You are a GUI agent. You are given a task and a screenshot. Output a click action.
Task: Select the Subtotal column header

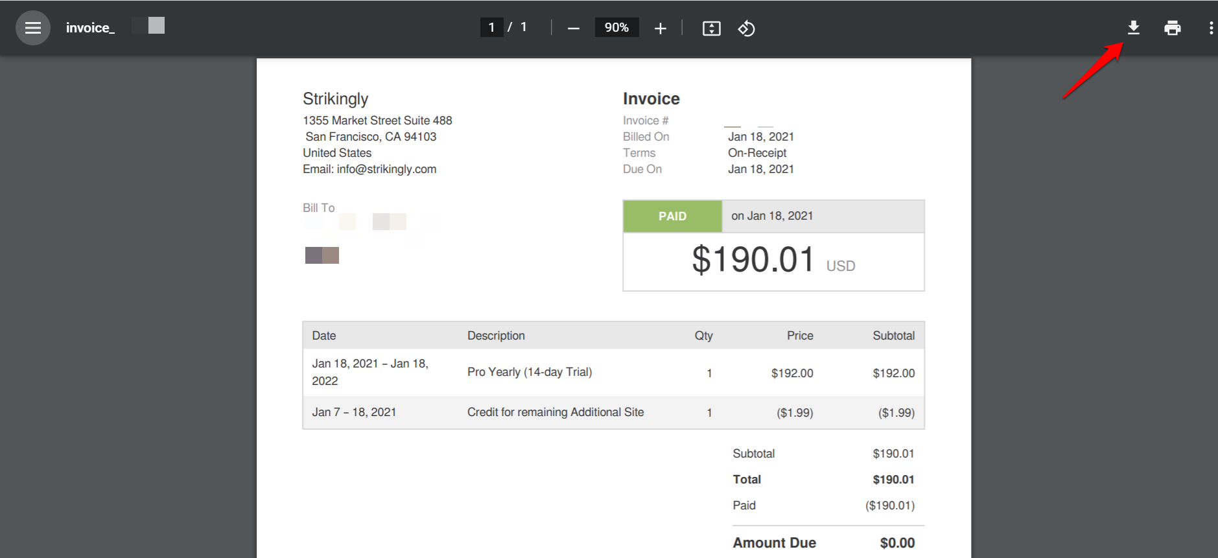pyautogui.click(x=894, y=336)
